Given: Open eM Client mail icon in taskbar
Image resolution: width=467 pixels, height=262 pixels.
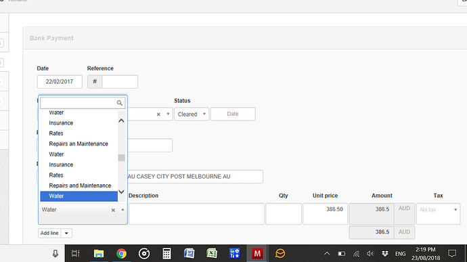Looking at the screenshot, I should (x=280, y=254).
